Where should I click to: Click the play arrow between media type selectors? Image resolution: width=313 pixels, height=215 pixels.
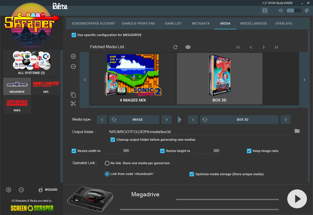179,120
